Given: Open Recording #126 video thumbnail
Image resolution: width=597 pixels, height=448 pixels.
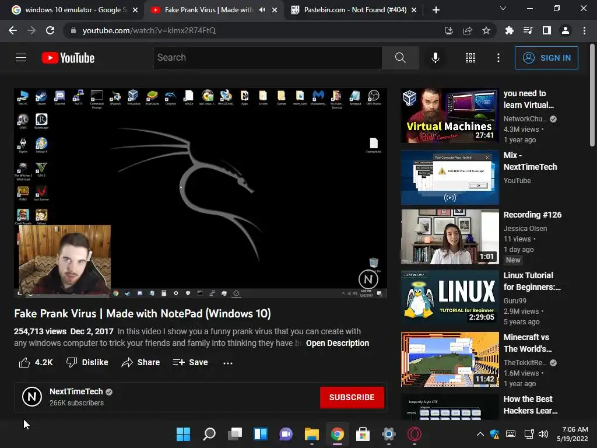Looking at the screenshot, I should [449, 237].
